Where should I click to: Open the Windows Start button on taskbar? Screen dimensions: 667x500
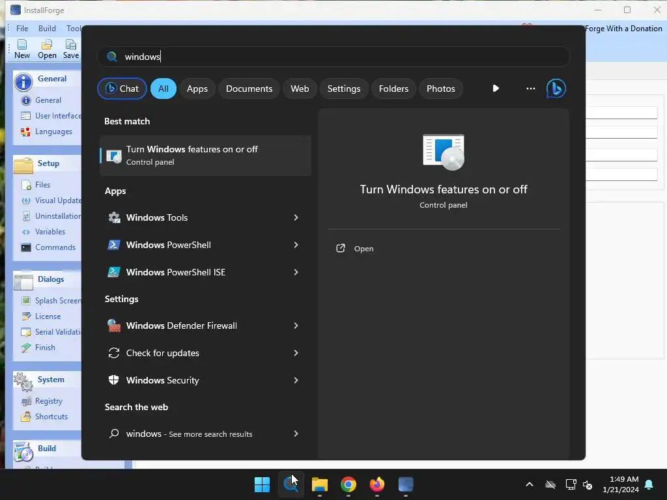[x=262, y=484]
